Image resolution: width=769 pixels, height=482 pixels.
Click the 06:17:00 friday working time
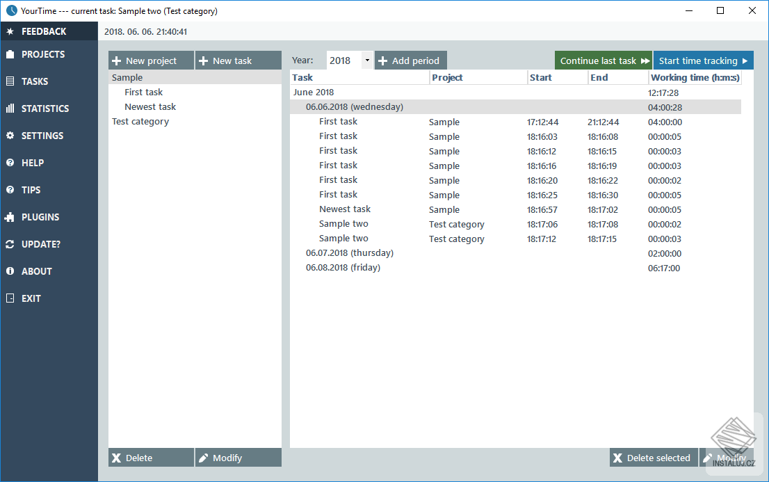pos(664,268)
